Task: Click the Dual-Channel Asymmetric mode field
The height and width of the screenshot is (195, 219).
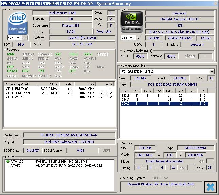Action: click(x=165, y=161)
